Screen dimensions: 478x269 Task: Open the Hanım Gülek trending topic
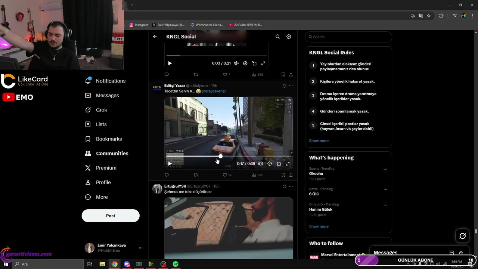321,210
